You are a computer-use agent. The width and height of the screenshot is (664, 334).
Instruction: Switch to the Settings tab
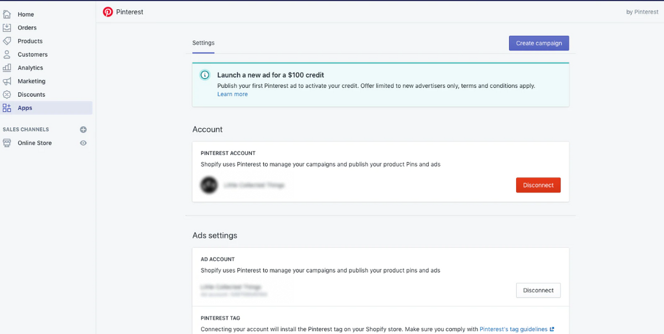(x=203, y=43)
